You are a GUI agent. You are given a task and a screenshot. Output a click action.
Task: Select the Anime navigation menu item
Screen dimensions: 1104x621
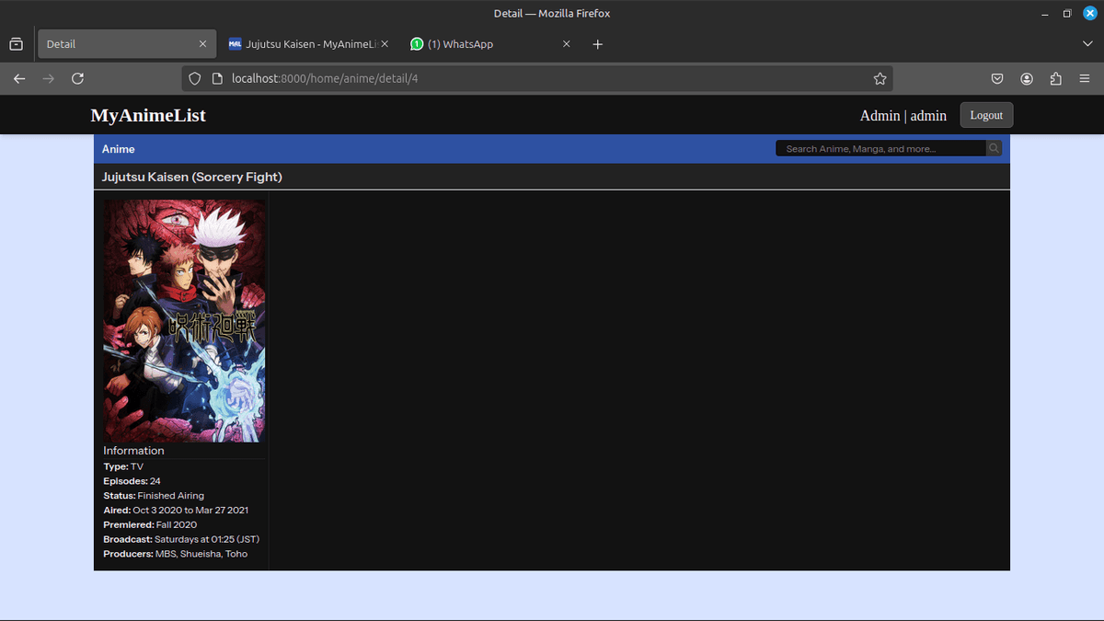pos(118,148)
